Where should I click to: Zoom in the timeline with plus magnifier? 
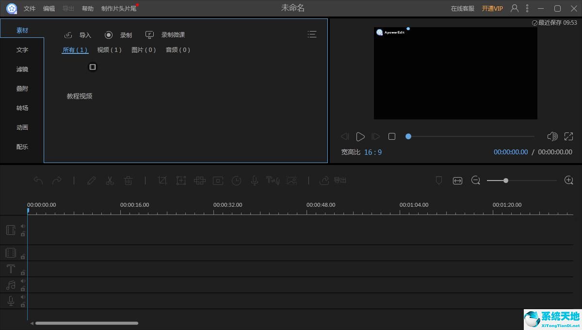tap(569, 181)
